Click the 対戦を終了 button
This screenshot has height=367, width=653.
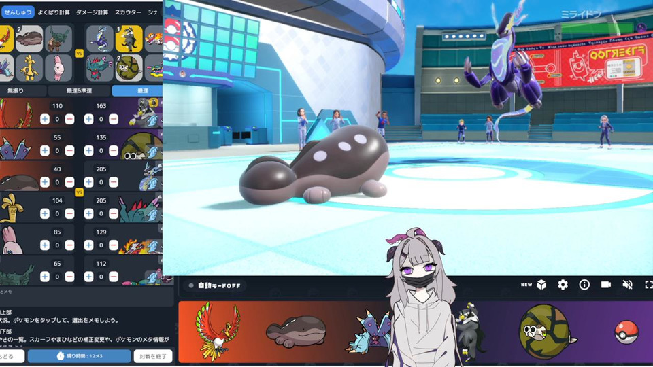[153, 356]
